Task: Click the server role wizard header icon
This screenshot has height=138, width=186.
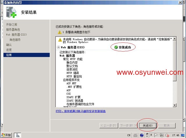Action: click(x=11, y=12)
